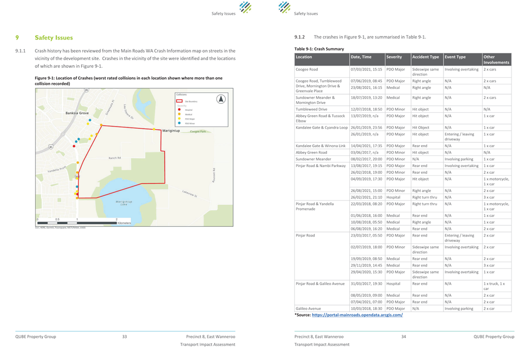
Task: Click 'Sundowner Meander & Mornington Drive' location cell
Action: [x=322, y=100]
